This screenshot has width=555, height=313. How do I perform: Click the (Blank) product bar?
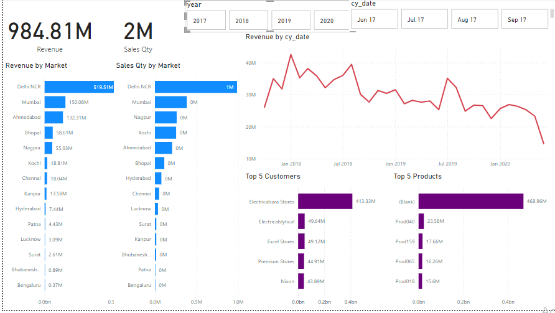pos(470,201)
